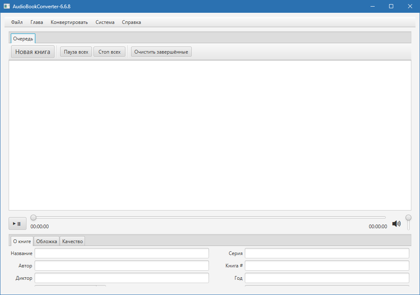The height and width of the screenshot is (295, 420).
Task: Select the О книге tab
Action: (x=21, y=241)
